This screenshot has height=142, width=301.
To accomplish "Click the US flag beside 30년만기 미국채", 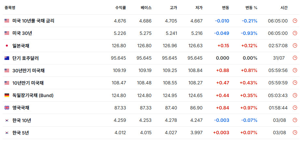I will pos(7,70).
